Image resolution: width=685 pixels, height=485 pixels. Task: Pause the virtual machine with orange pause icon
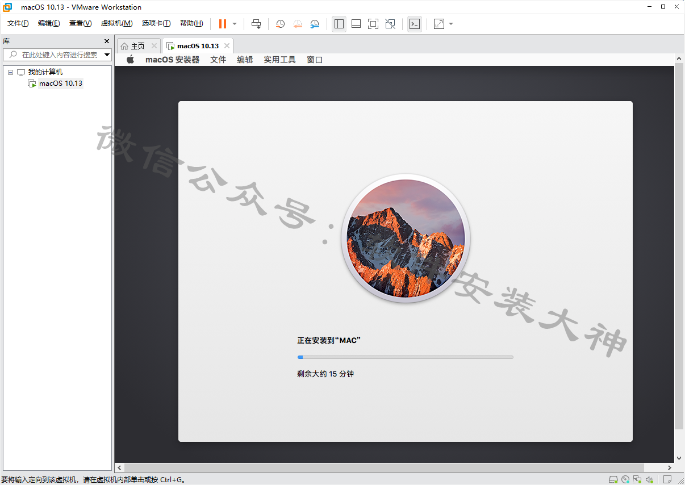tap(223, 24)
